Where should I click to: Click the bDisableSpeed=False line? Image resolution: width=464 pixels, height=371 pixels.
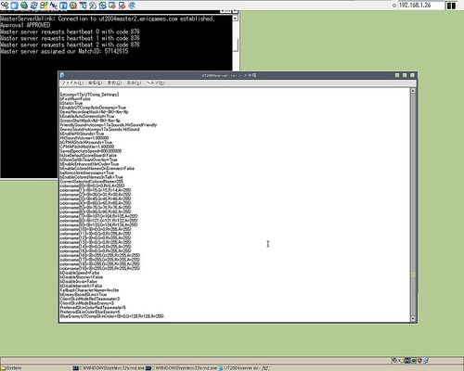[x=80, y=273]
